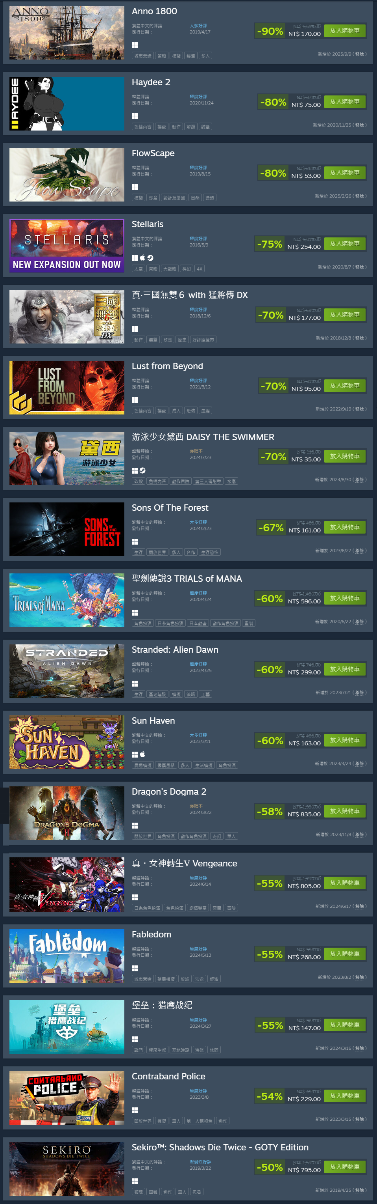Click the macOS icon under Stellaris

(142, 258)
